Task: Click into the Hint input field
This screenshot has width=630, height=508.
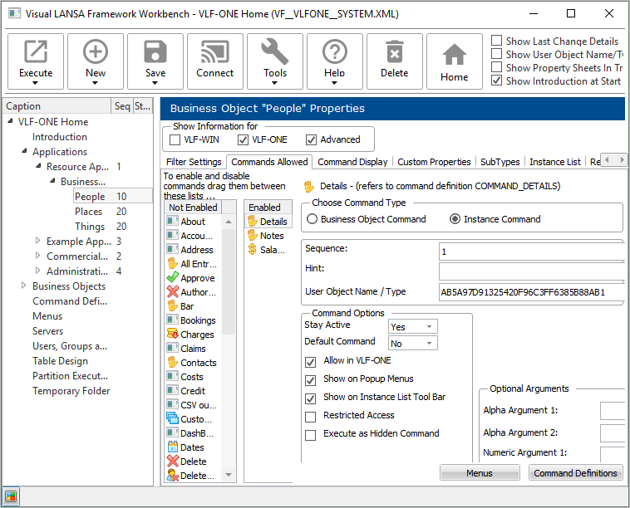Action: 530,271
